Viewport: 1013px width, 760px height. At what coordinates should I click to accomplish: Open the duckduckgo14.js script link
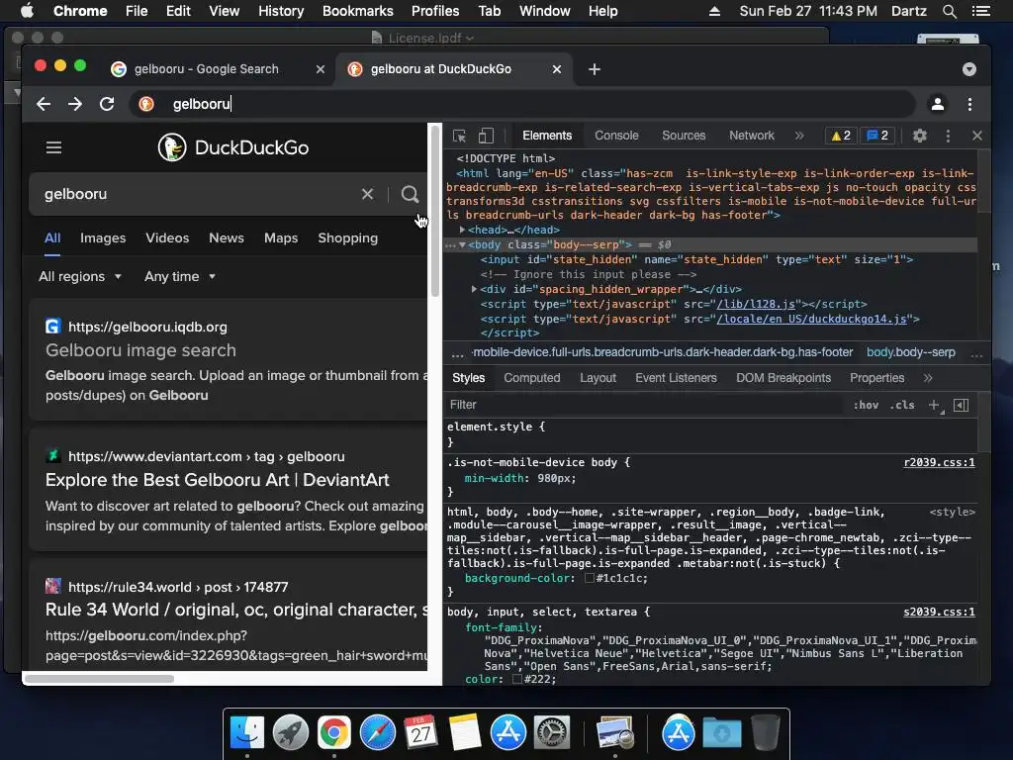pyautogui.click(x=811, y=319)
